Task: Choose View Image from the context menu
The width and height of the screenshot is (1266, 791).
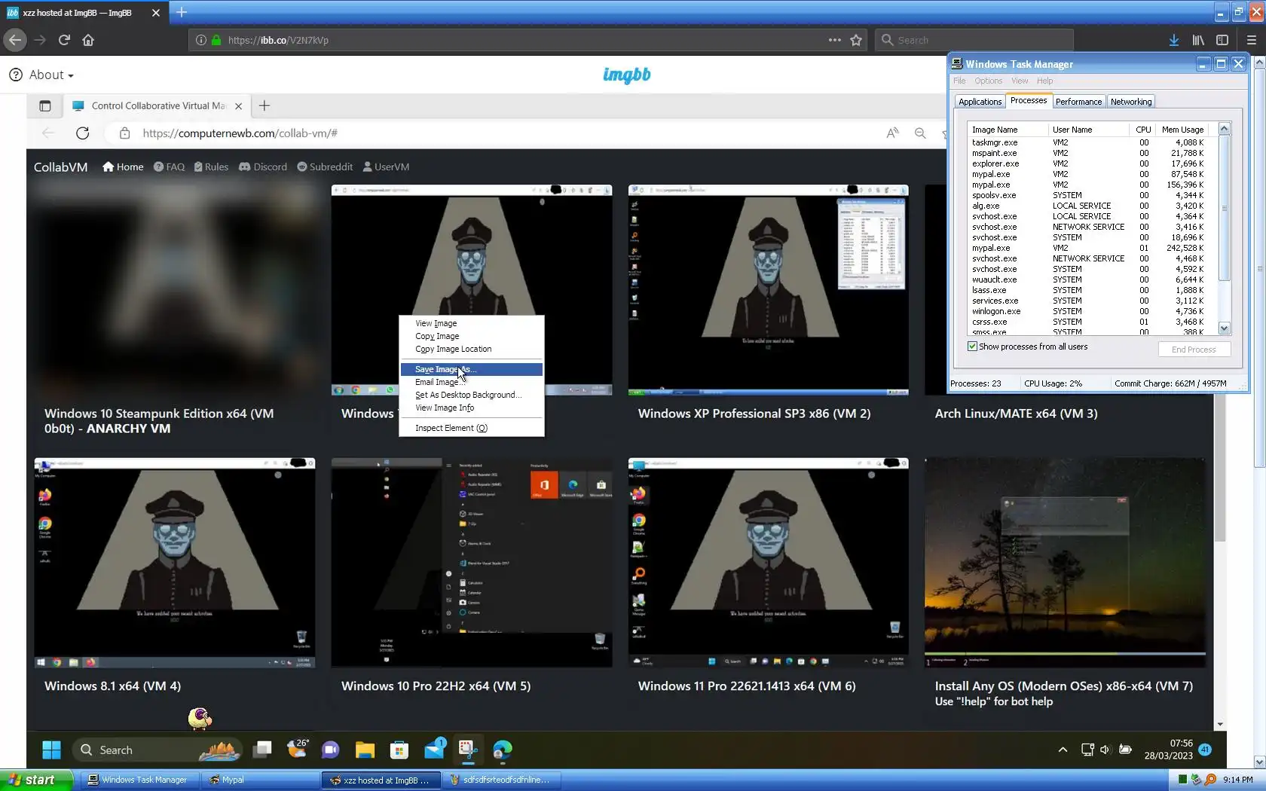Action: click(471, 323)
